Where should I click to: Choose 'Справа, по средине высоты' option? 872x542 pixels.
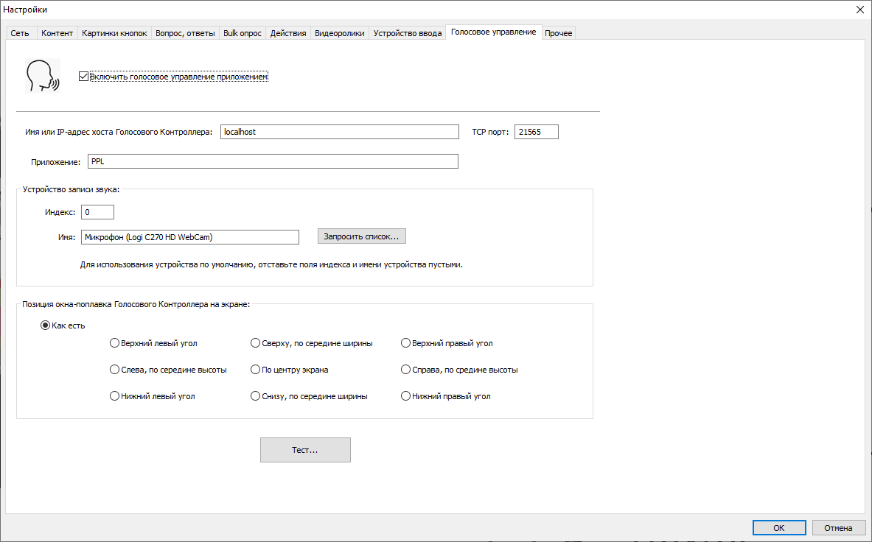405,370
